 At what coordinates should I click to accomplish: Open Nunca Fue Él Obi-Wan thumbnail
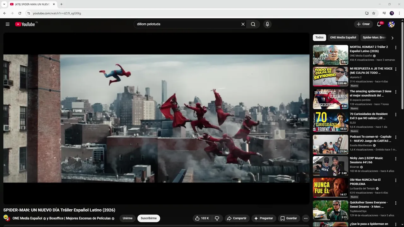(x=330, y=188)
